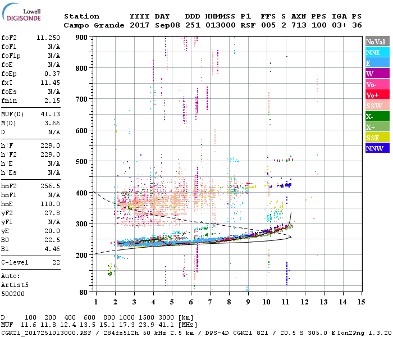Viewport: 393px width, 337px height.
Task: Click the 1 MHz frequency axis label
Action: click(x=96, y=302)
